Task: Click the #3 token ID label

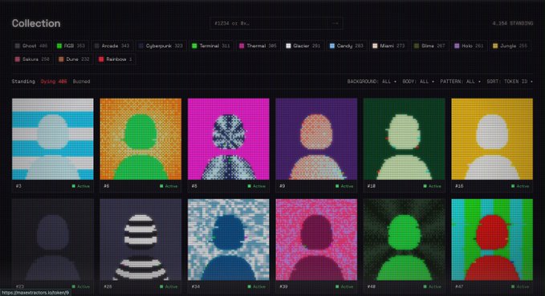Action: 18,186
